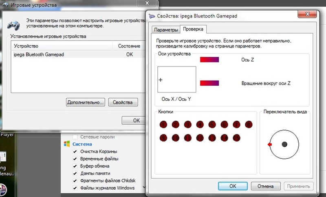
Task: Click button indicator 1 in Кнопки group
Action: click(163, 124)
